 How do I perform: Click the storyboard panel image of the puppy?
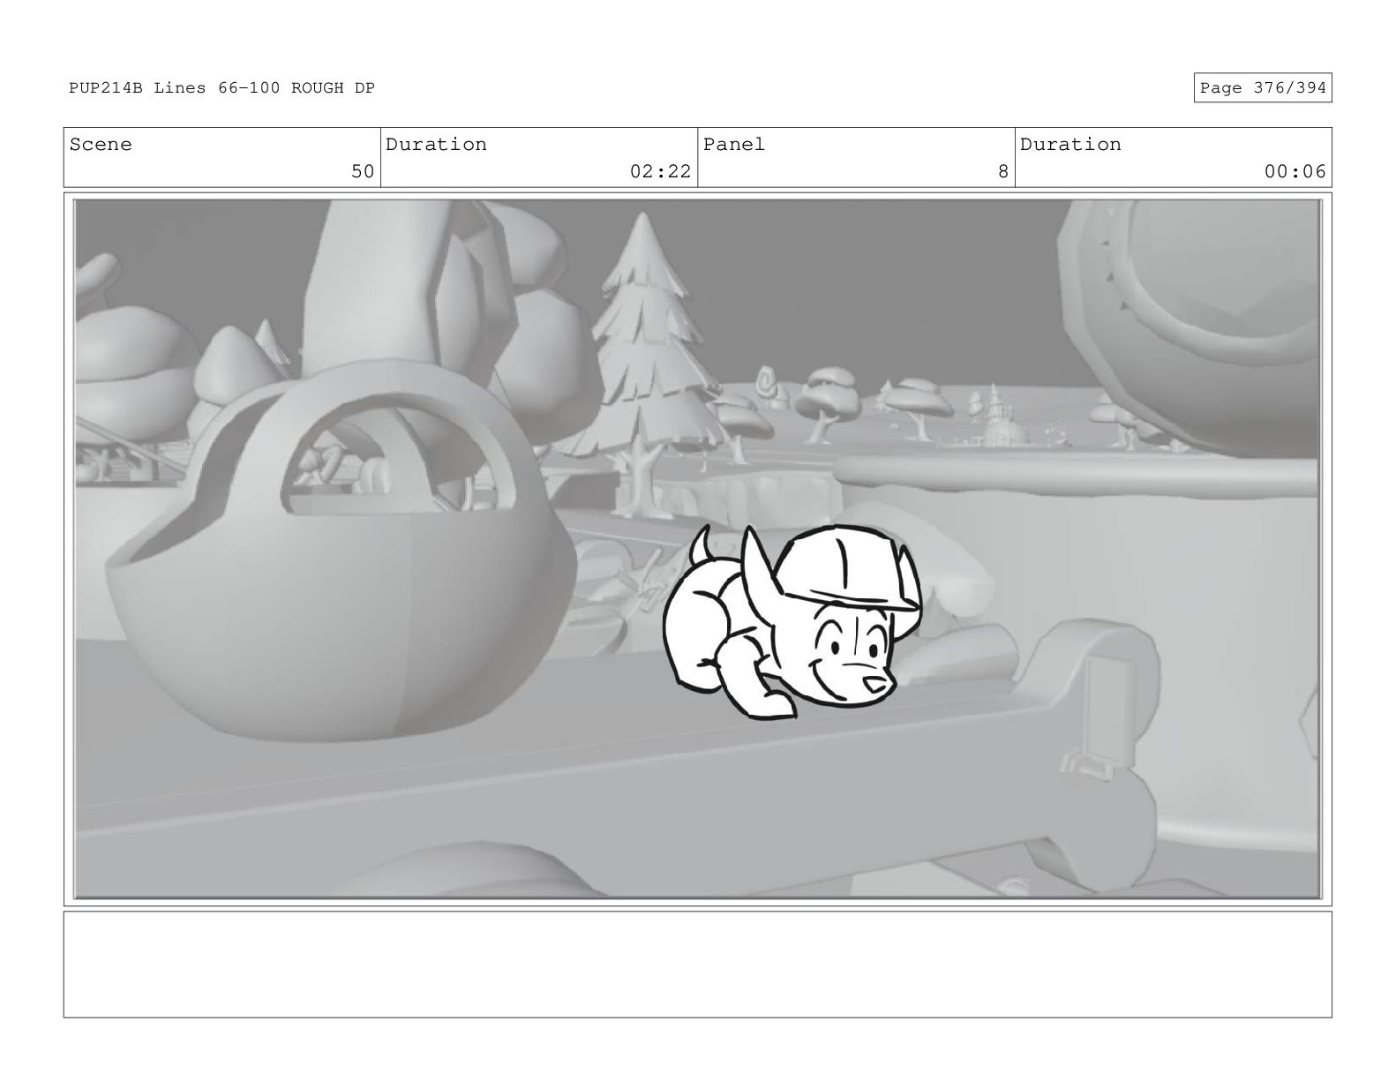click(697, 549)
